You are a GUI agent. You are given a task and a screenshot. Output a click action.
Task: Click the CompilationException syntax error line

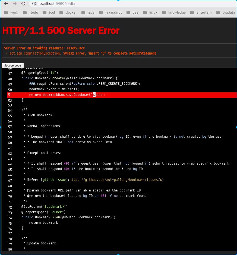81,53
